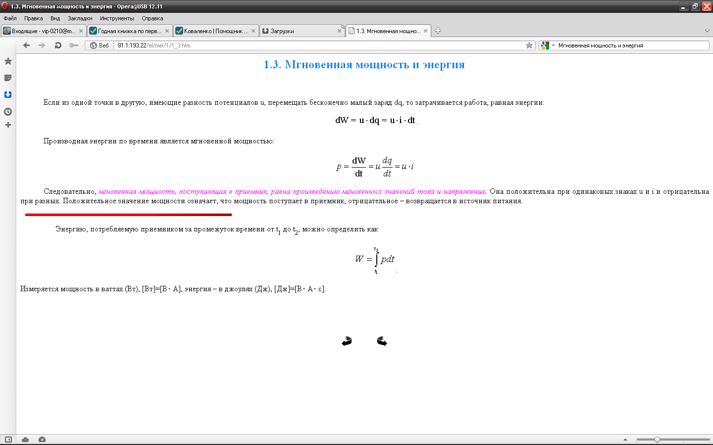Open the search engine dropdown arrow

coord(554,45)
